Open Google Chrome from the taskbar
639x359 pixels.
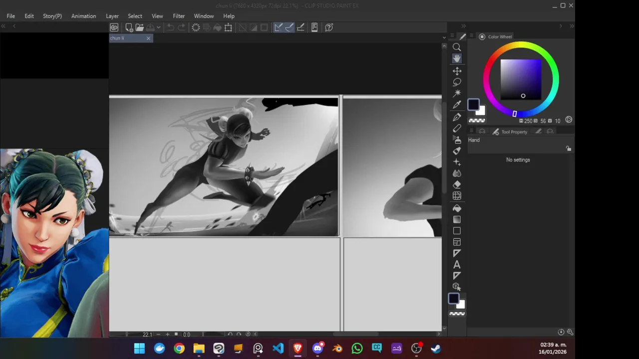coord(179,349)
